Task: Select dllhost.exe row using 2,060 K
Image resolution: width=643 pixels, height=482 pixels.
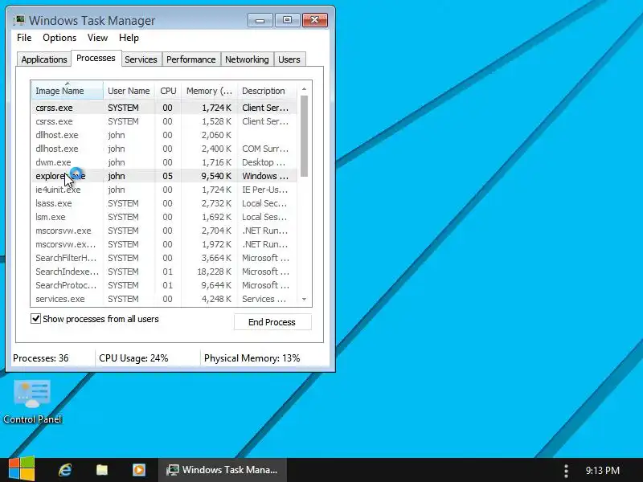Action: tap(165, 135)
